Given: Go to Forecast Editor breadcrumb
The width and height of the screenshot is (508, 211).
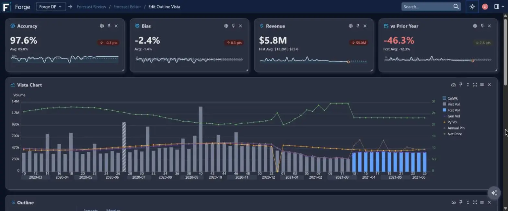Looking at the screenshot, I should click(x=127, y=6).
